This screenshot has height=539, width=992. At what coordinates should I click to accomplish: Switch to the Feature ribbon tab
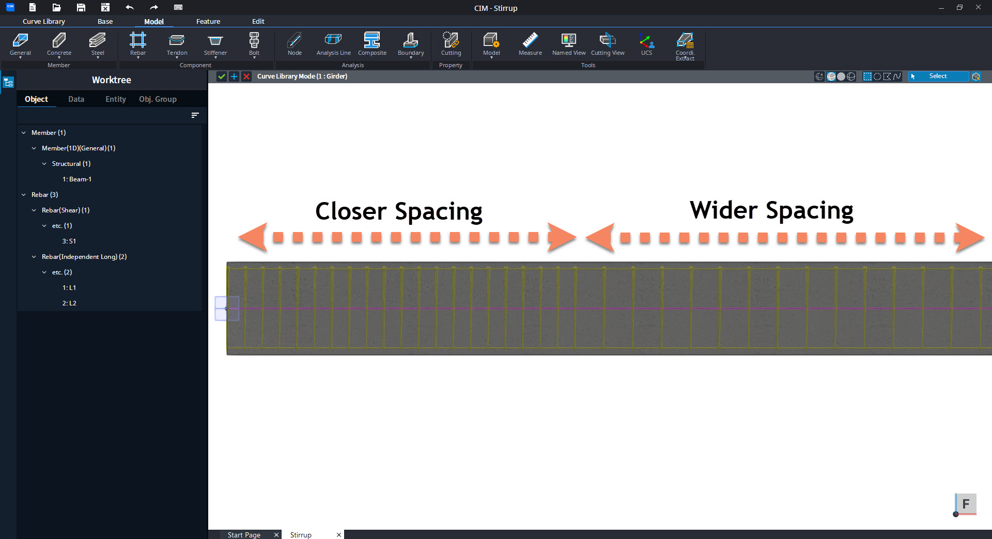click(208, 21)
